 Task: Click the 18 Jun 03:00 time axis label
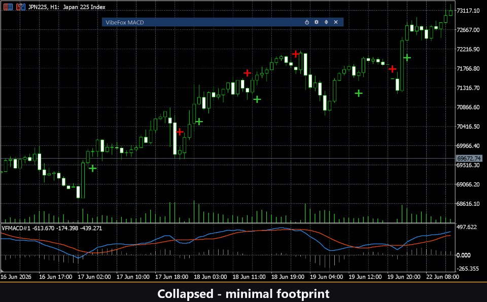coord(210,277)
